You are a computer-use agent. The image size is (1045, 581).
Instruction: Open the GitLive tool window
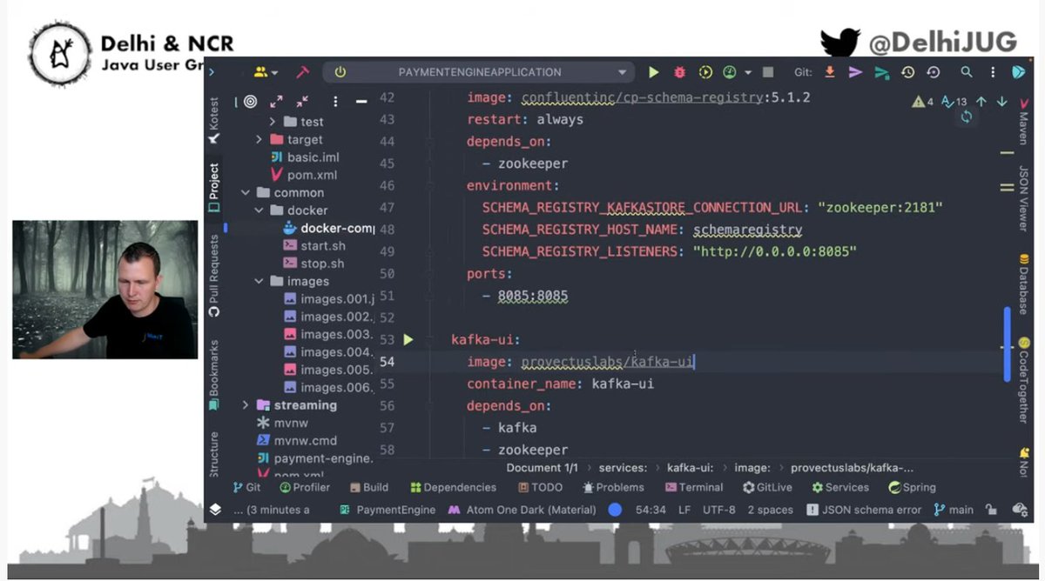[767, 487]
